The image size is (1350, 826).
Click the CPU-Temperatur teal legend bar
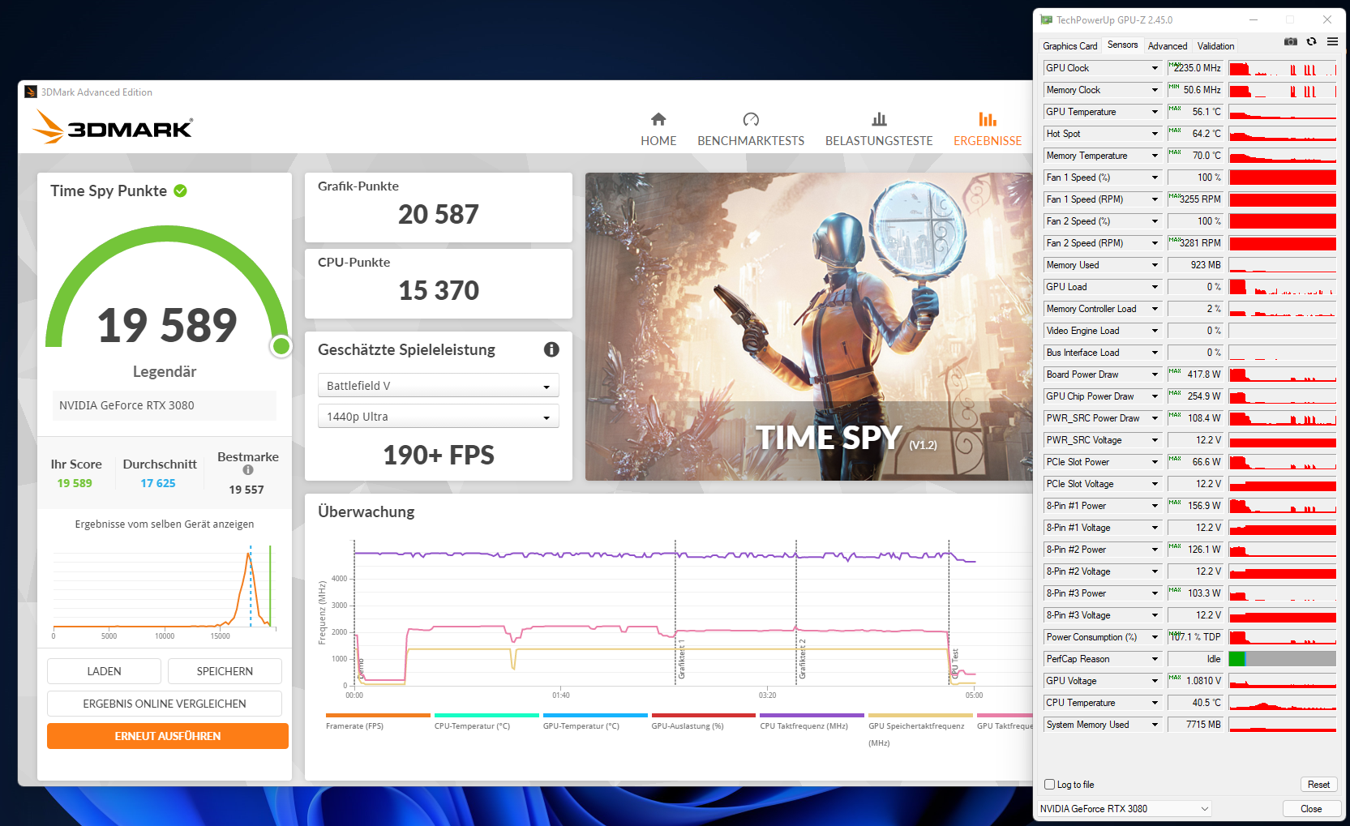[486, 715]
